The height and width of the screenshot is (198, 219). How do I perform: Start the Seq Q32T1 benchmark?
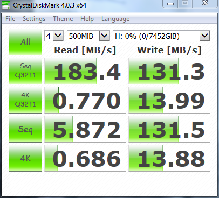25,71
